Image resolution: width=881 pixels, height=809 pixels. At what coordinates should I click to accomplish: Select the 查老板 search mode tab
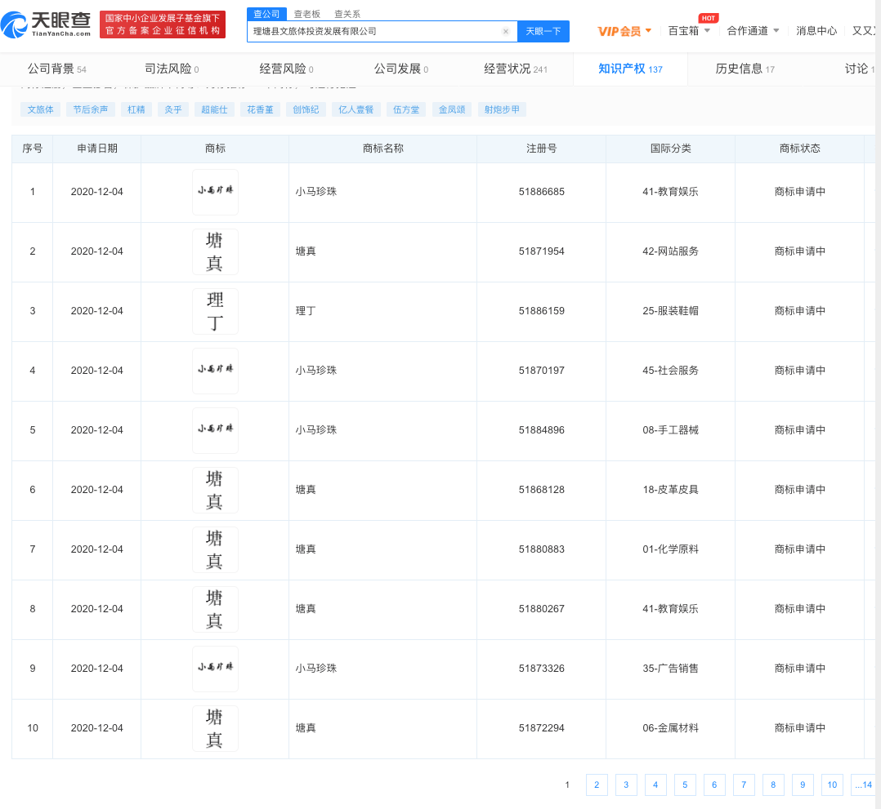pos(307,14)
